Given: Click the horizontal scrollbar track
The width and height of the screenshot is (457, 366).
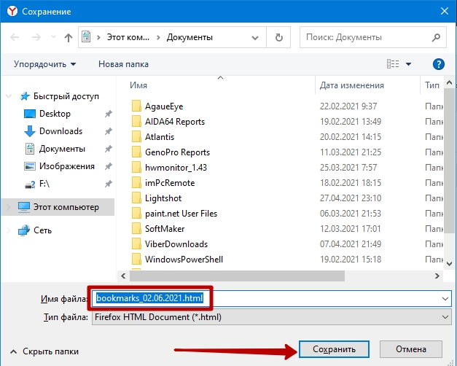Looking at the screenshot, I should (x=389, y=276).
